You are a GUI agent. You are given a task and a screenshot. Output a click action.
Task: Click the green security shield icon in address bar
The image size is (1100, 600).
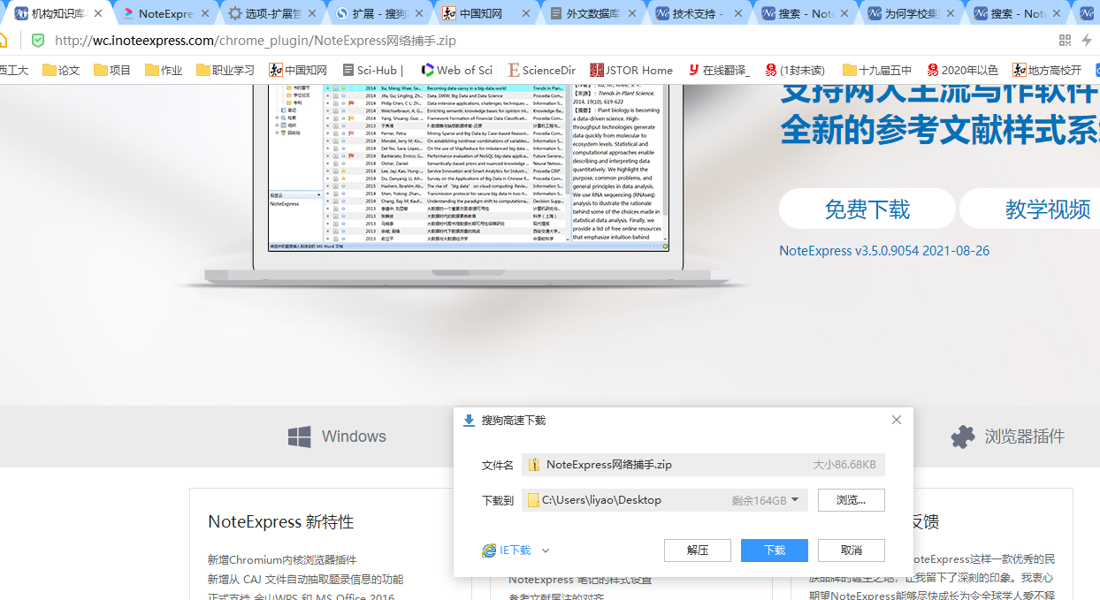(38, 41)
